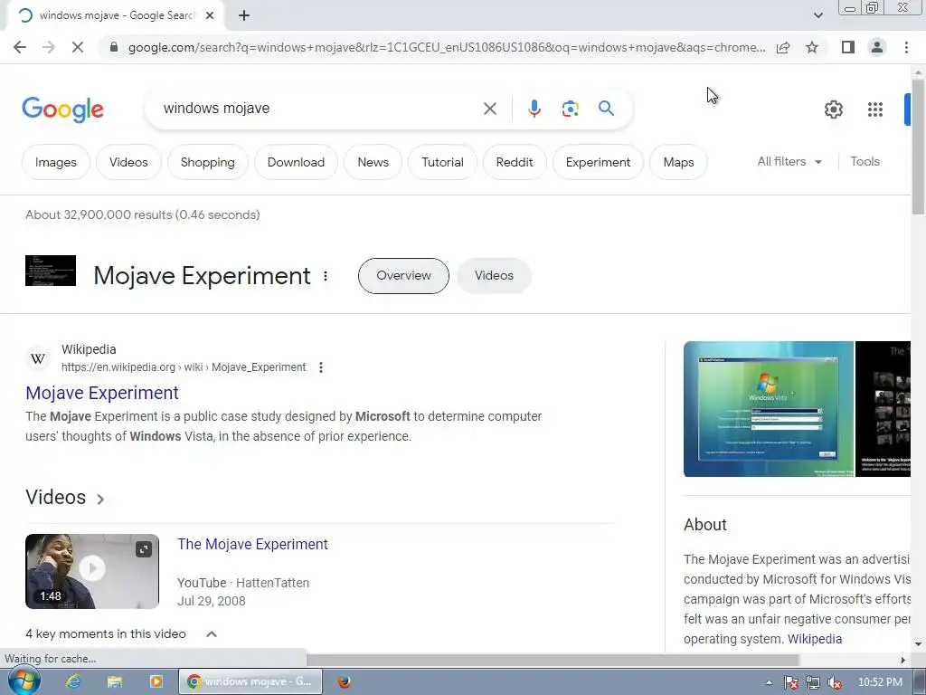The width and height of the screenshot is (926, 695).
Task: Open Wikipedia result options dots
Action: [321, 367]
